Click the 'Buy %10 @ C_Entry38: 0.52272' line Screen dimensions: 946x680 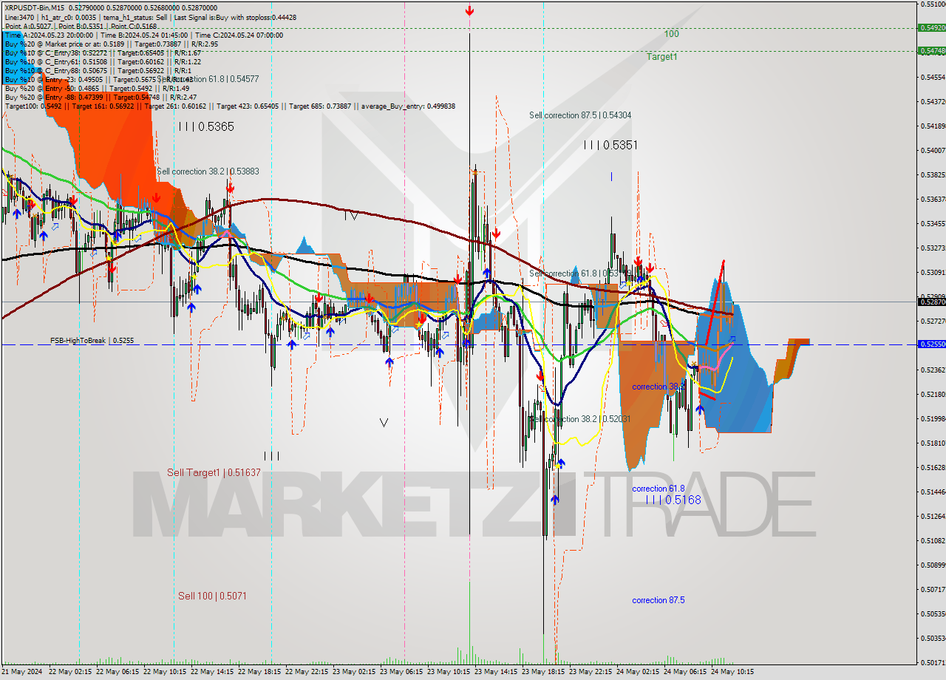coord(103,52)
